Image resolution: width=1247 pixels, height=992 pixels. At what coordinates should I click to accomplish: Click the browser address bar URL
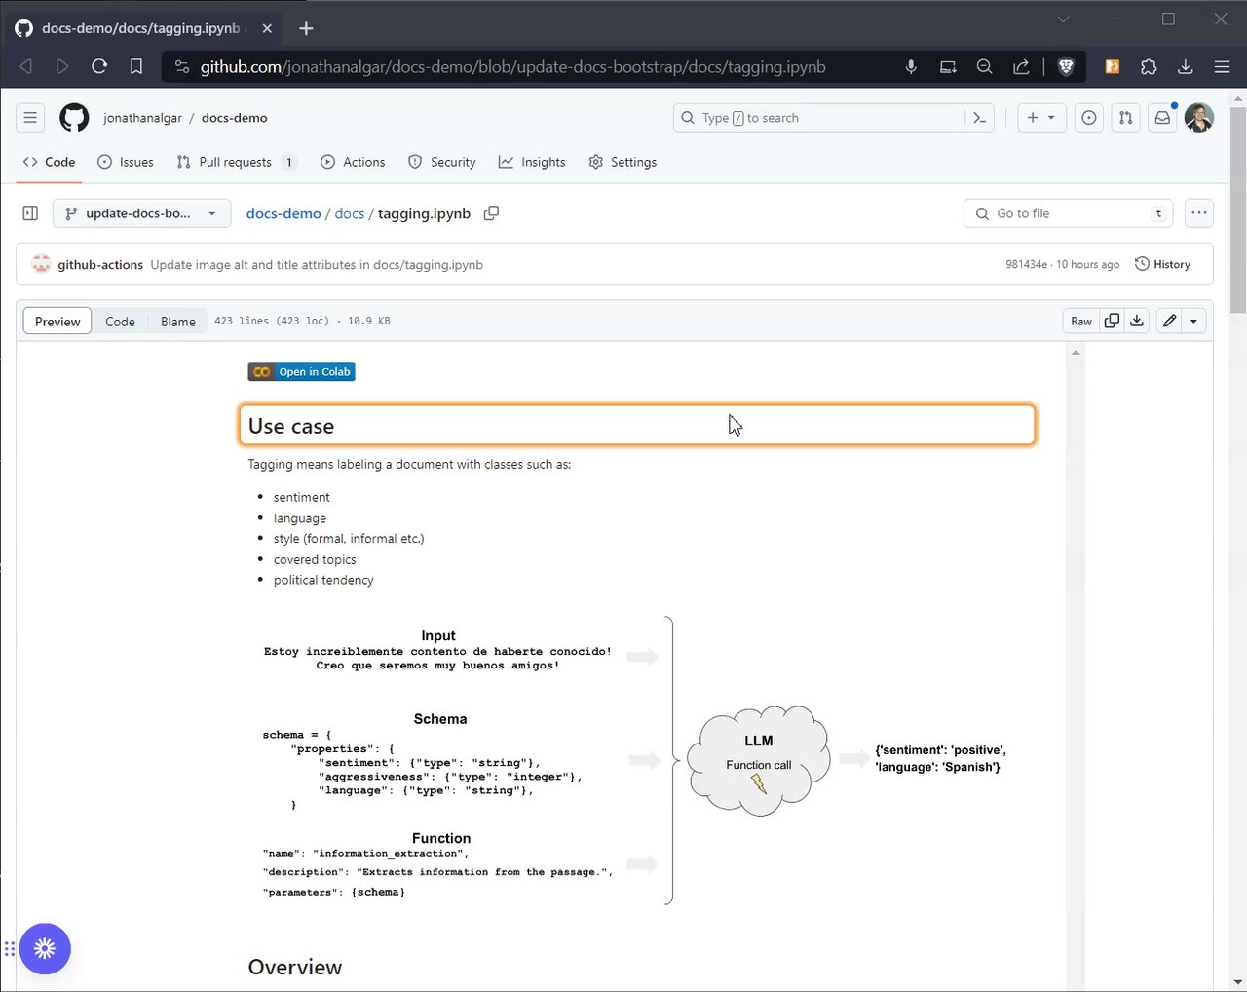(513, 67)
